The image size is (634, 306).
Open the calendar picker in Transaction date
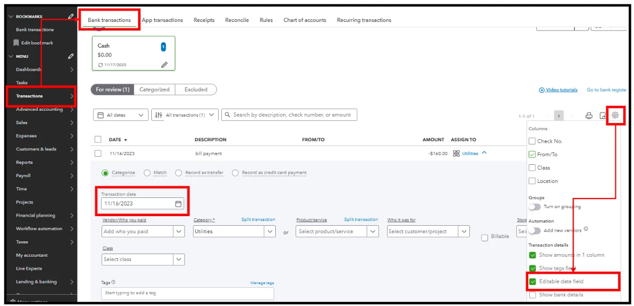pyautogui.click(x=178, y=204)
